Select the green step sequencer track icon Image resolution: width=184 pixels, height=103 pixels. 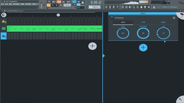point(4,29)
